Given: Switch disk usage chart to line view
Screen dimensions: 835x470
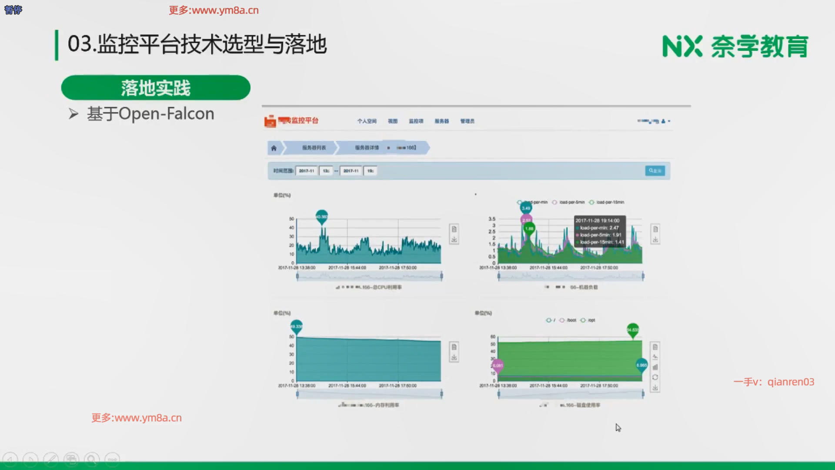Looking at the screenshot, I should [655, 357].
